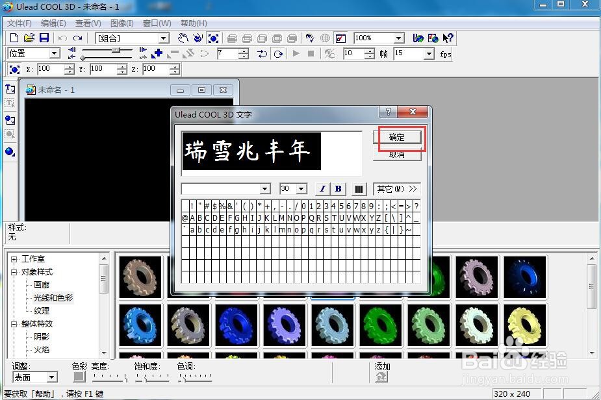
Task: Open the 位置 property dropdown
Action: 55,53
